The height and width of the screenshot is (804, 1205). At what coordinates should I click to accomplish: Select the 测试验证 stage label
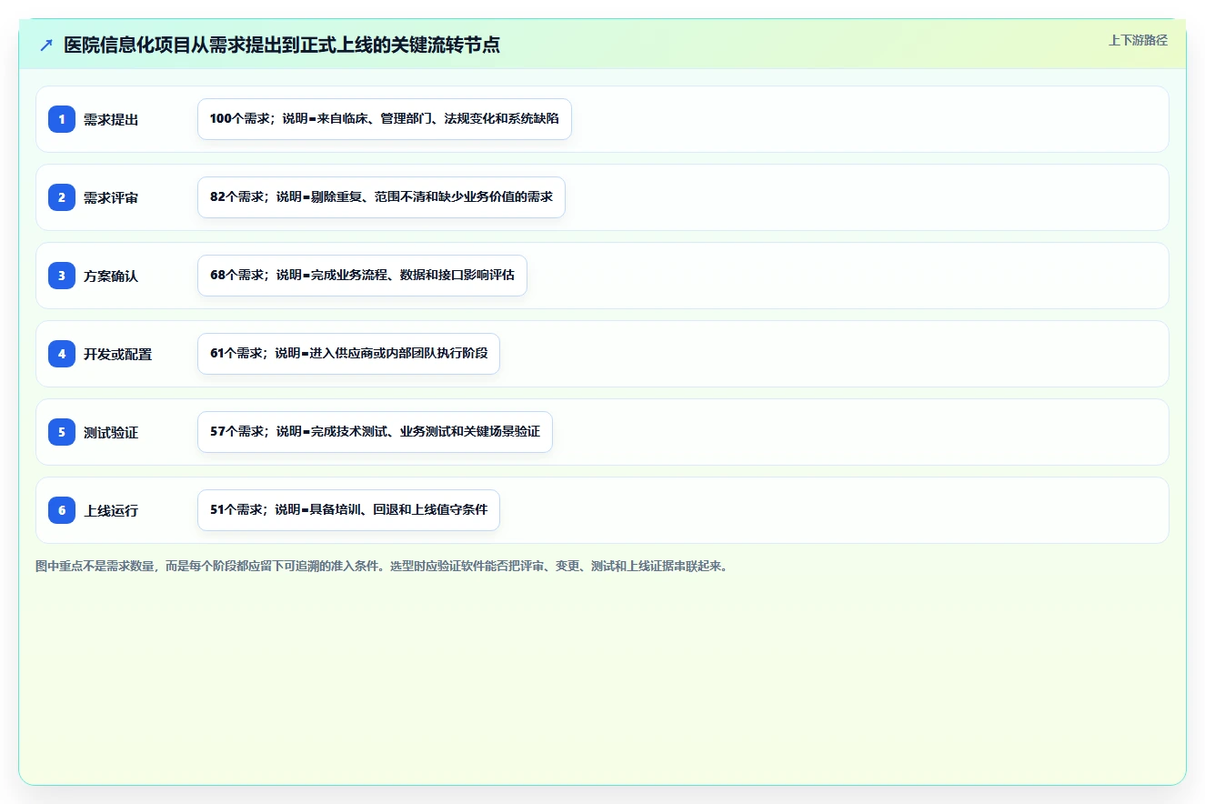(111, 432)
